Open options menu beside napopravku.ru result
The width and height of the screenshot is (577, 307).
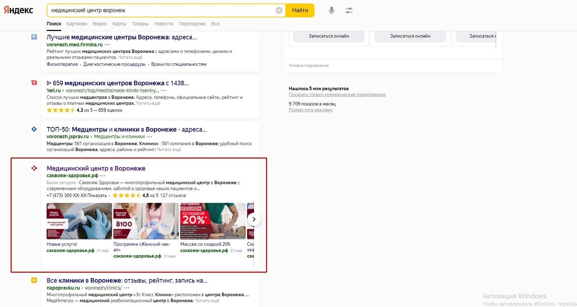click(127, 288)
